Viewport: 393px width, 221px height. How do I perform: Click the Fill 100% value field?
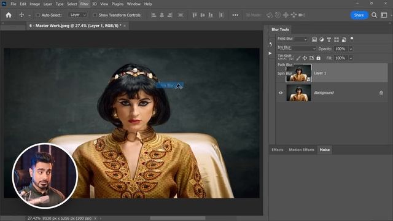(x=340, y=58)
